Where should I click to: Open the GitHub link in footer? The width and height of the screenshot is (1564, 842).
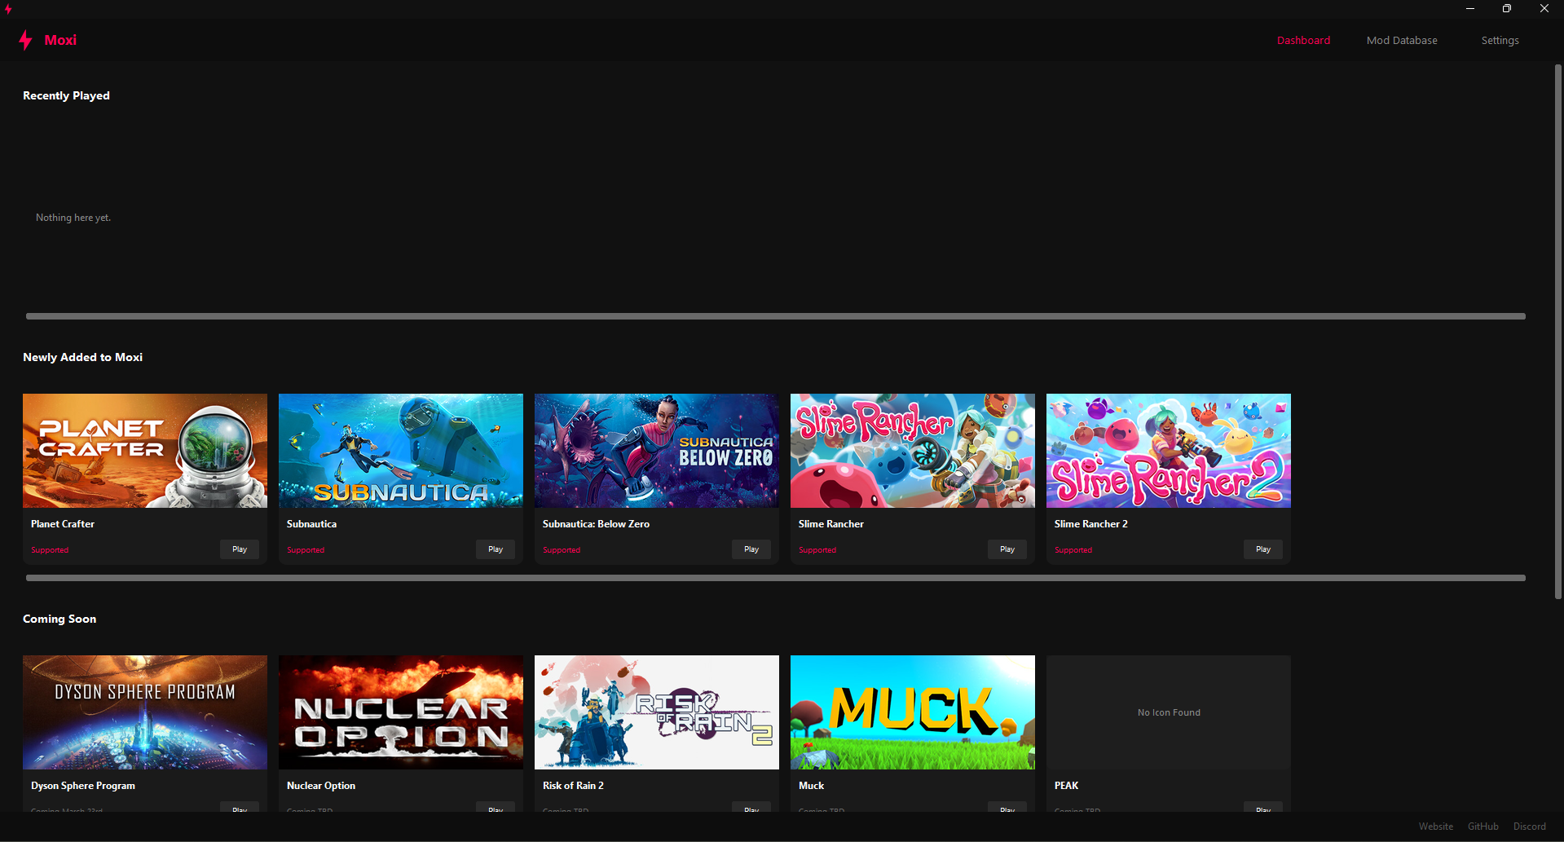(1482, 827)
